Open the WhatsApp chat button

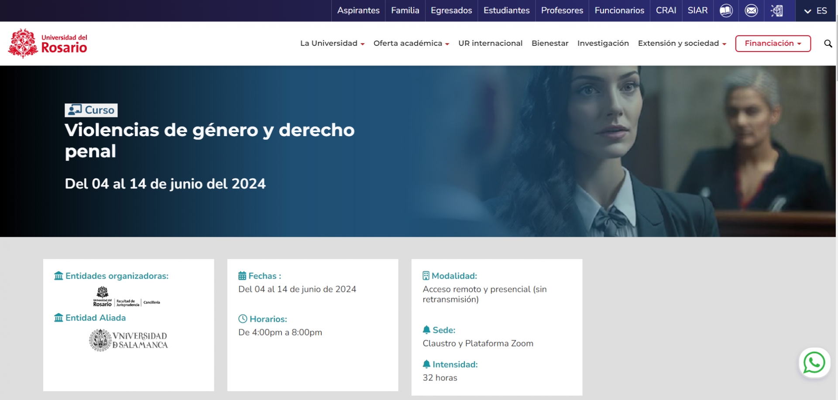pos(814,362)
